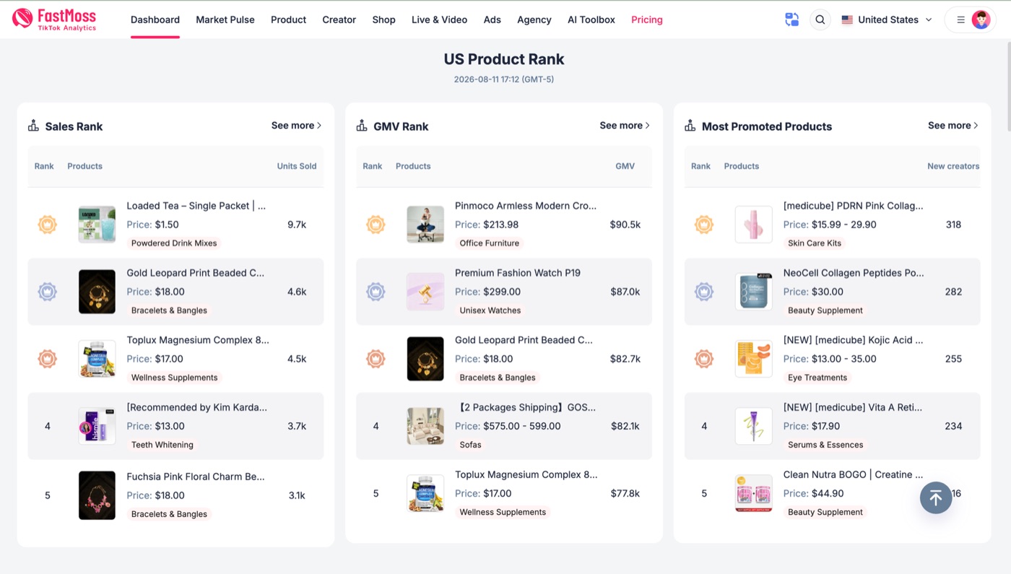Click the Fuchsia Pink bracelet thumbnail
Viewport: 1011px width, 574px height.
(x=97, y=495)
